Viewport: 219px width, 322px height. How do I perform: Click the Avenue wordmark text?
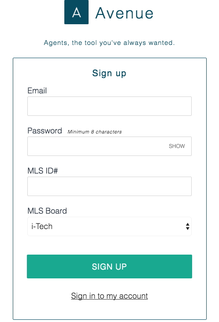[125, 13]
